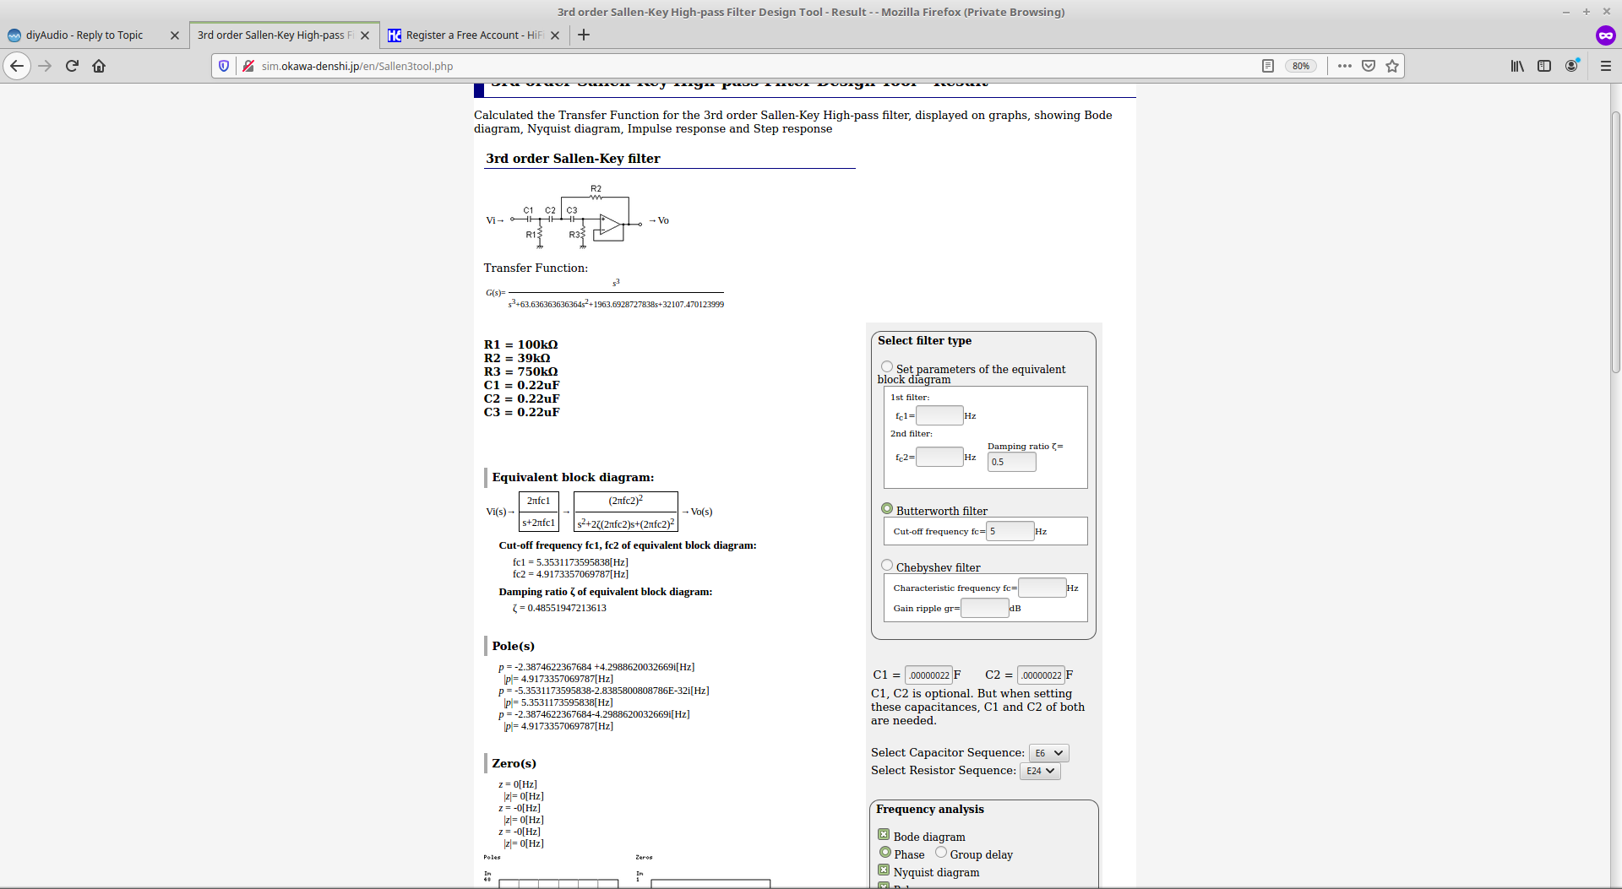Close the Register a Free Account tab

[555, 35]
